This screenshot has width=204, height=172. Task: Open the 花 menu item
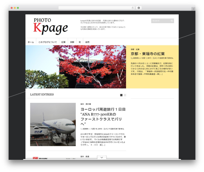80,42
